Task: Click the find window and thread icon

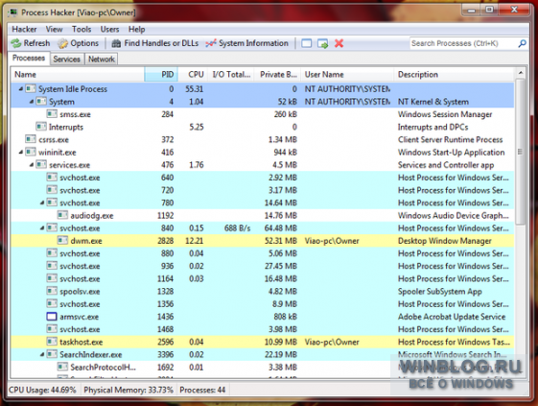Action: click(322, 43)
